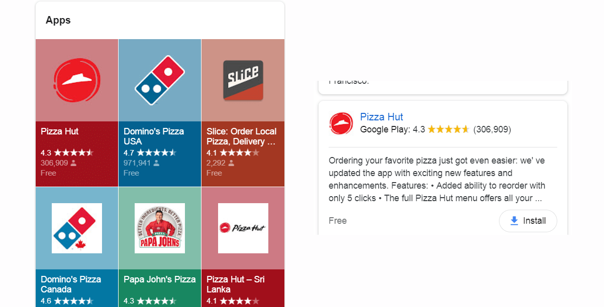This screenshot has width=604, height=307.
Task: Choose the Domino's Pizza Canada icon
Action: click(77, 228)
